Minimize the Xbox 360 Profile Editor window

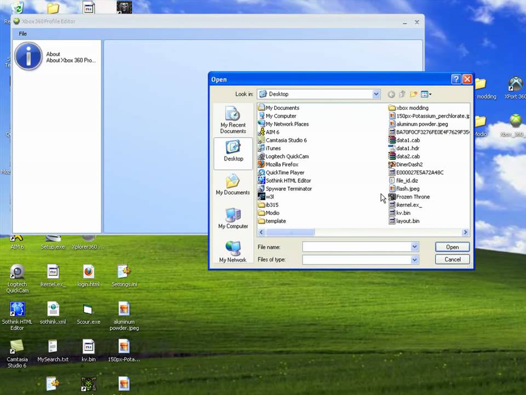(x=405, y=22)
